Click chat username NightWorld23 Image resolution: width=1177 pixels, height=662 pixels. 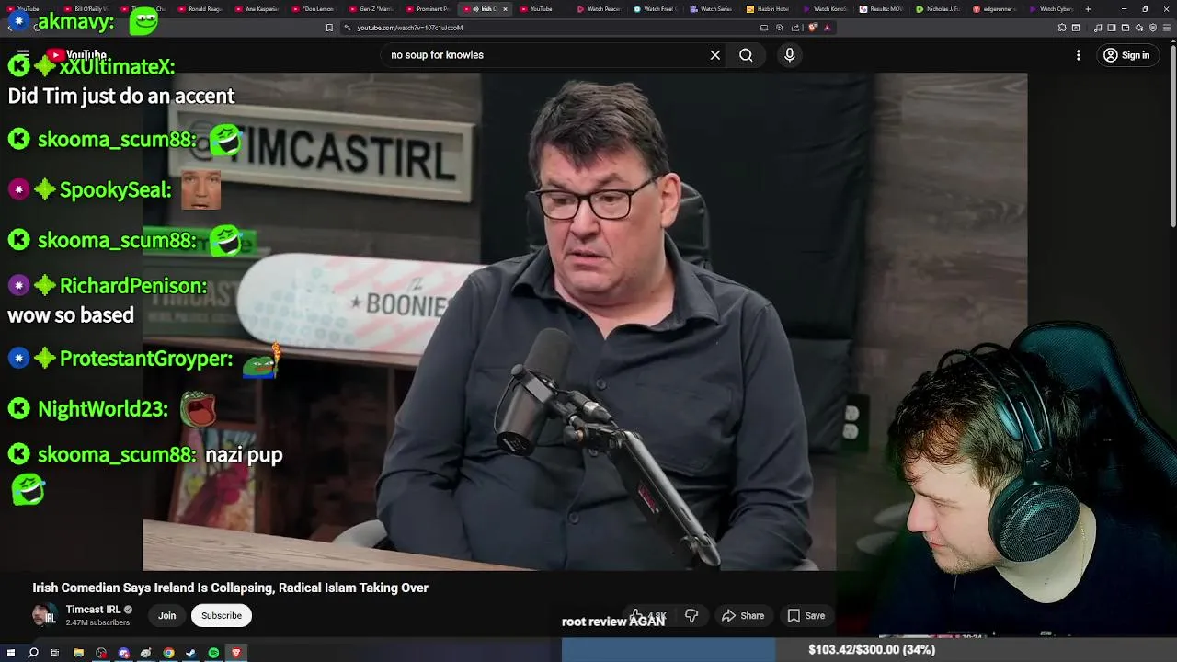click(x=102, y=409)
